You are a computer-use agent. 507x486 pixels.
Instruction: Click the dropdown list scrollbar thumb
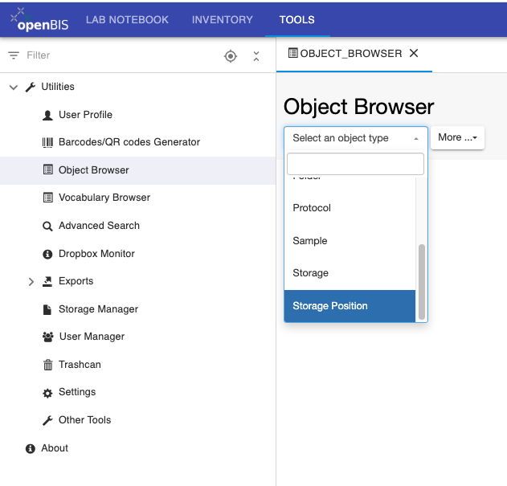421,282
